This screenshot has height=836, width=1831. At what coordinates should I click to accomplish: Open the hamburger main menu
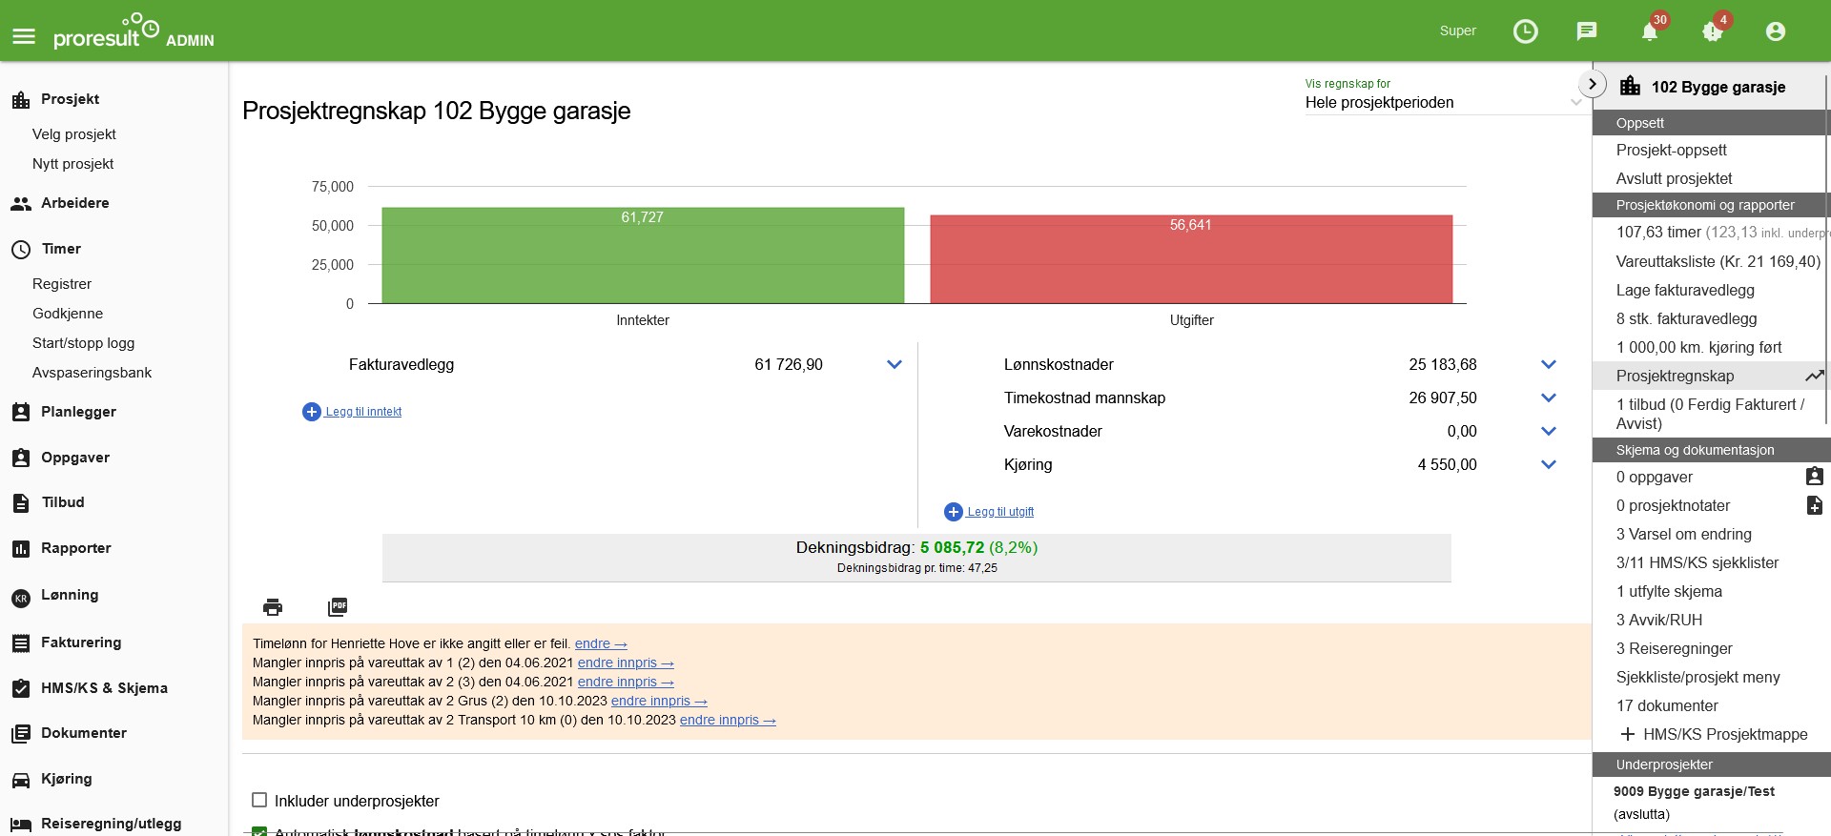tap(24, 36)
